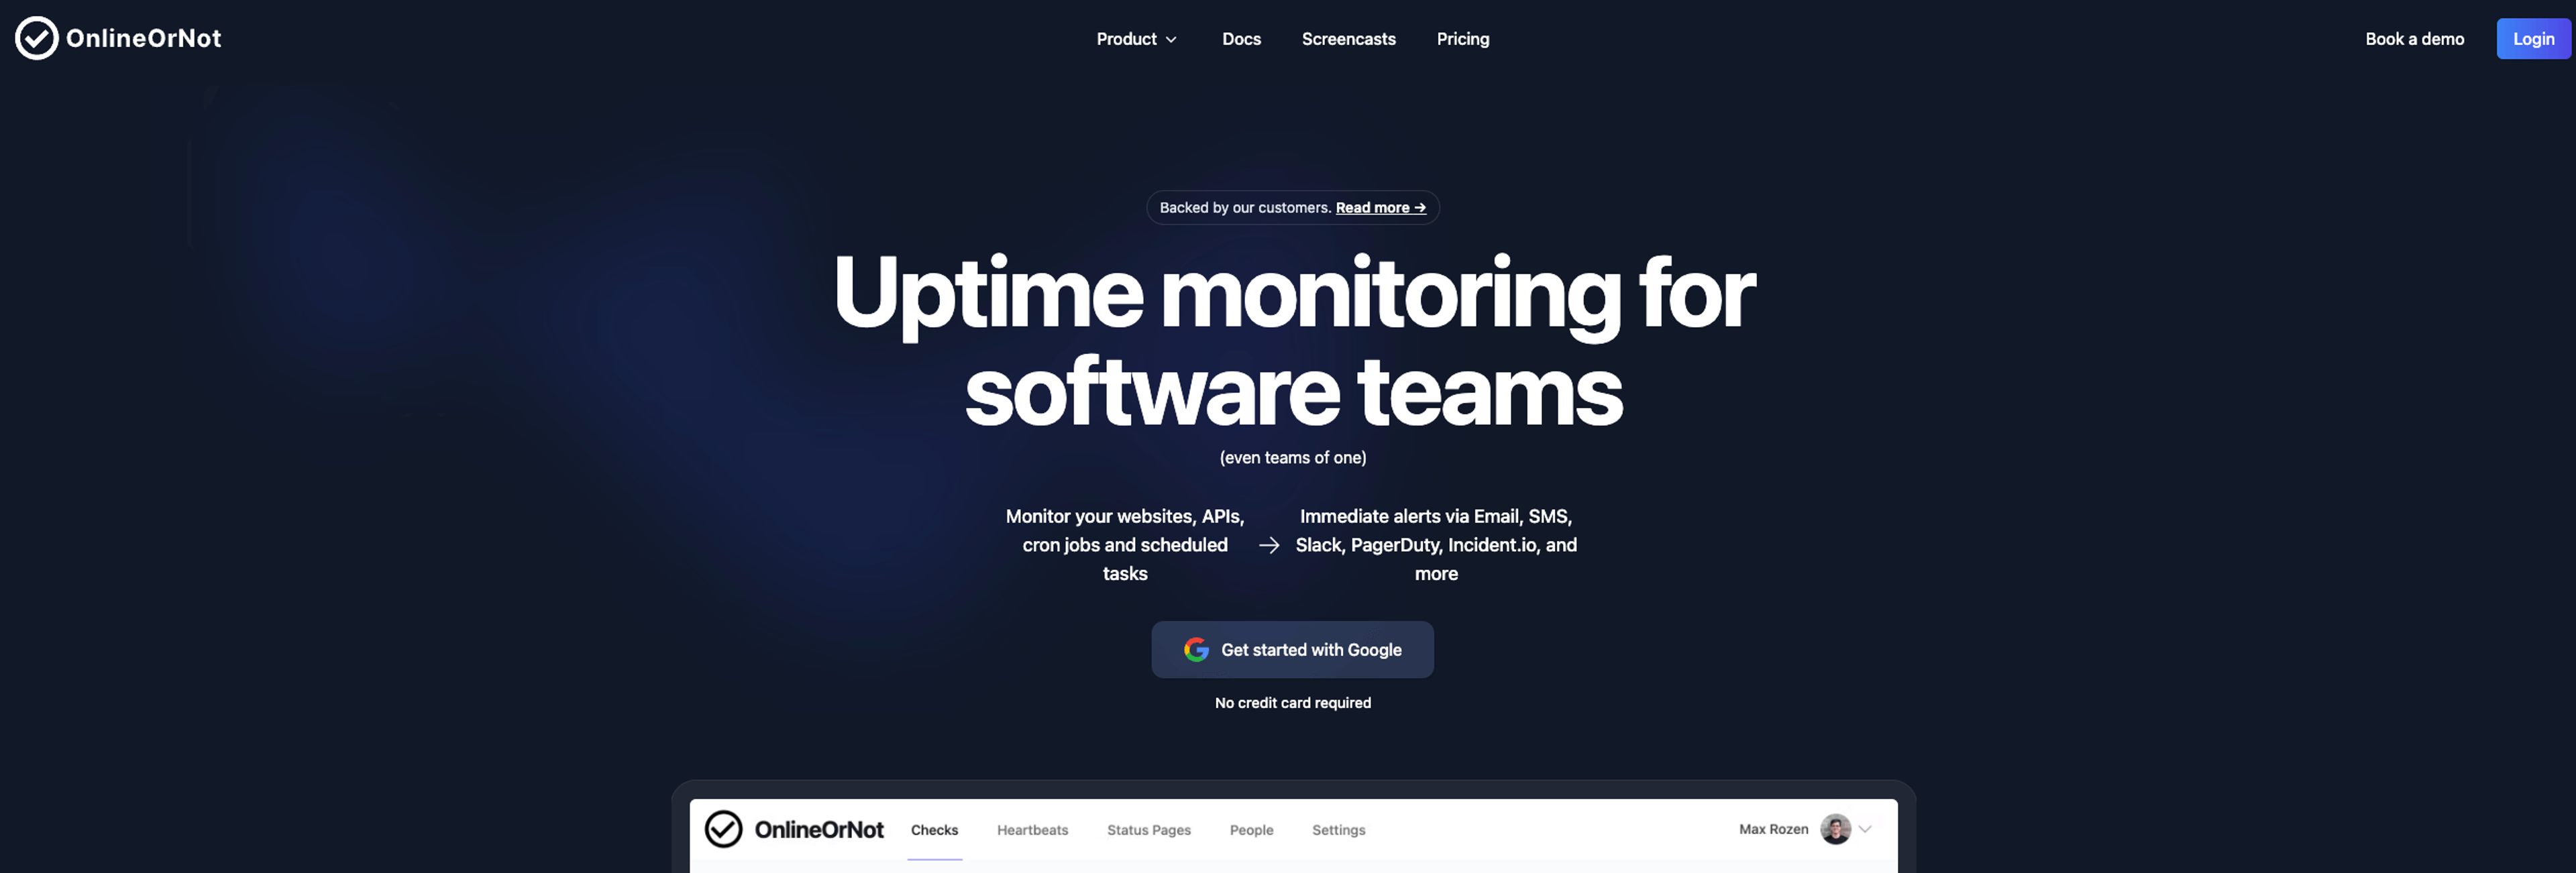Switch to the Checks tab

tap(933, 830)
